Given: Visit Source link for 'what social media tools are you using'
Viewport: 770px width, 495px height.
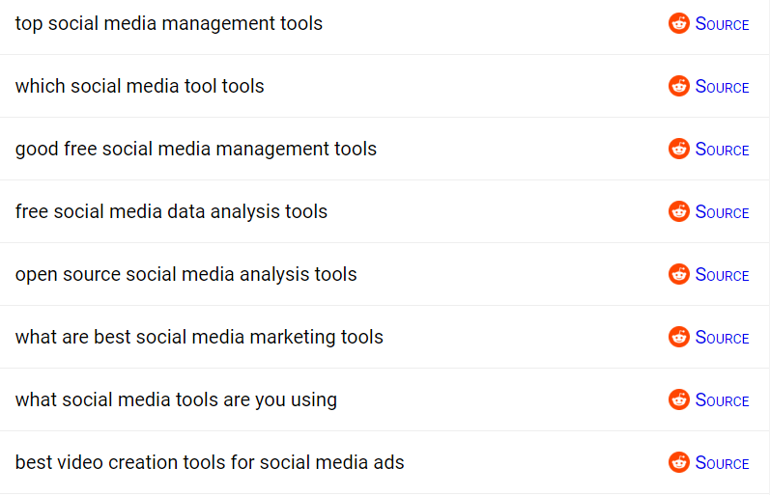Looking at the screenshot, I should (722, 400).
